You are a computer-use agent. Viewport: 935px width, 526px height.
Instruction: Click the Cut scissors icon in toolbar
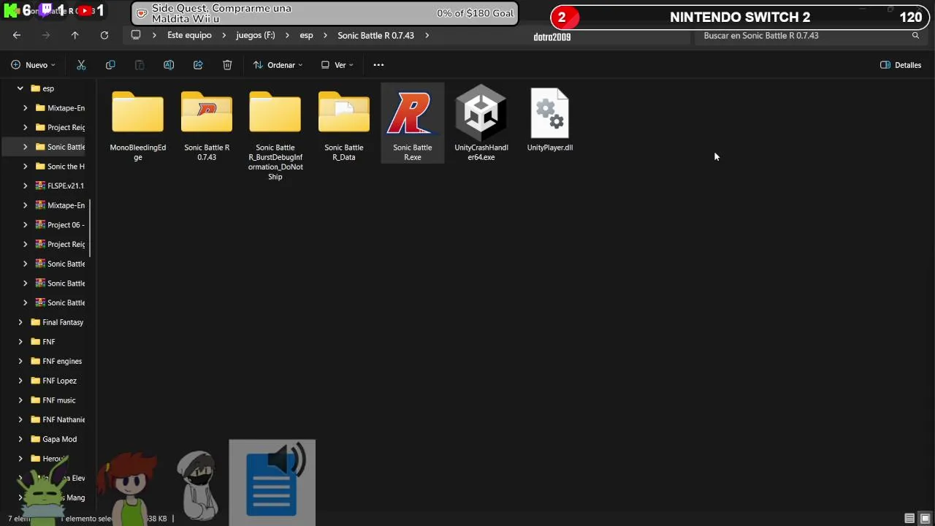click(81, 65)
